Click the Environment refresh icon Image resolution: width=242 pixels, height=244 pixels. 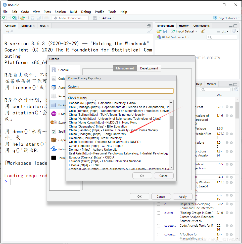[x=234, y=31]
